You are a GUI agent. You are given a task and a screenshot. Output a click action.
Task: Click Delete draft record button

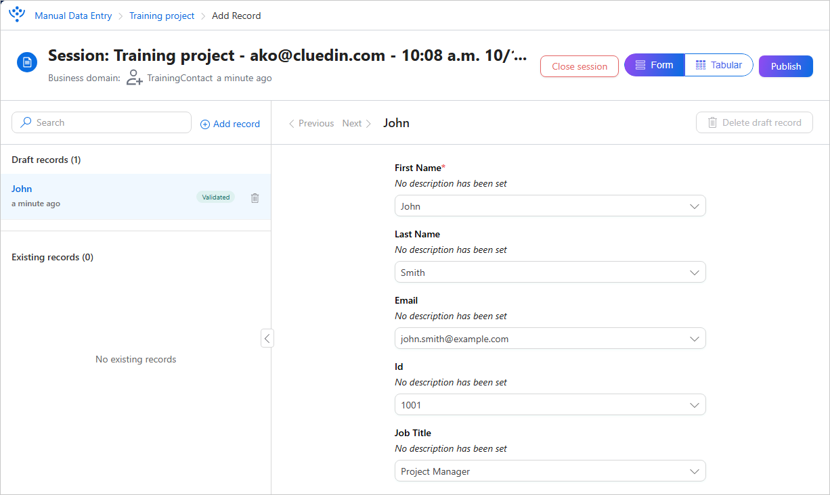(x=754, y=122)
